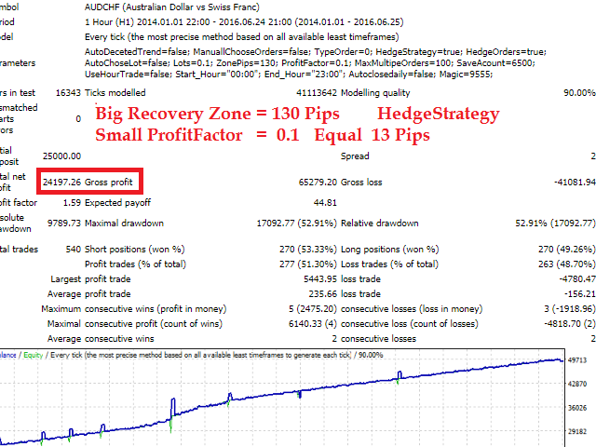Click 'consecutive wins (profit in money)' label

coord(156,309)
